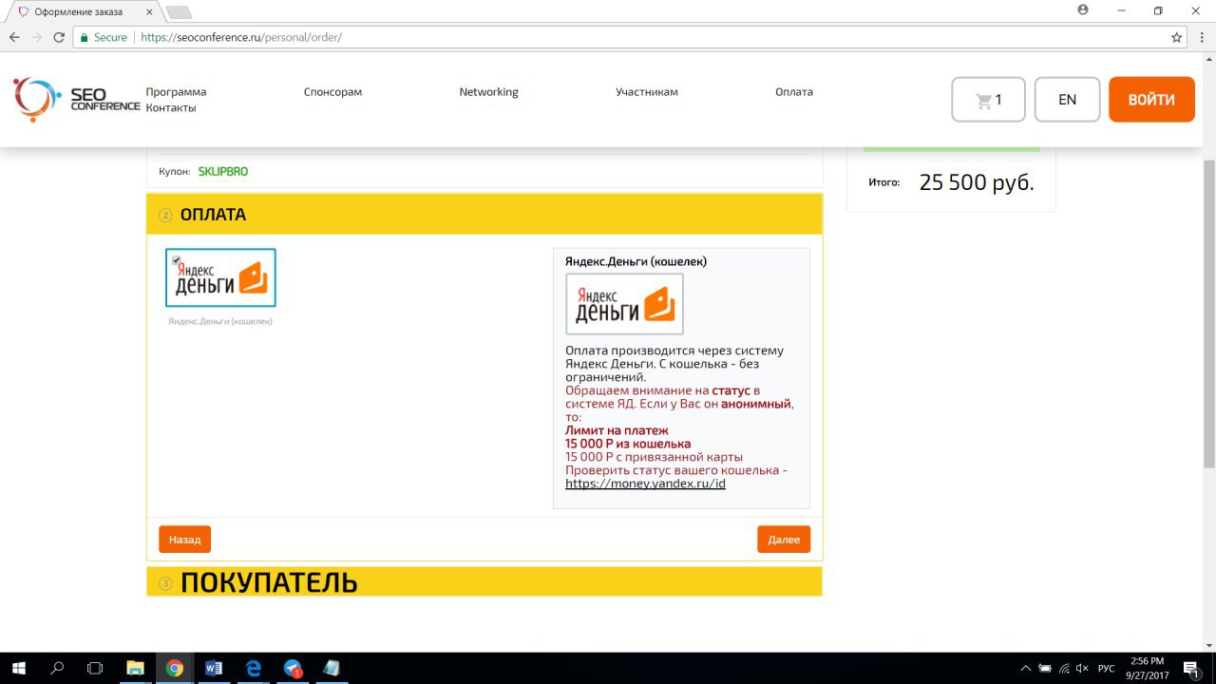Click the SEO Conference logo

(76, 100)
